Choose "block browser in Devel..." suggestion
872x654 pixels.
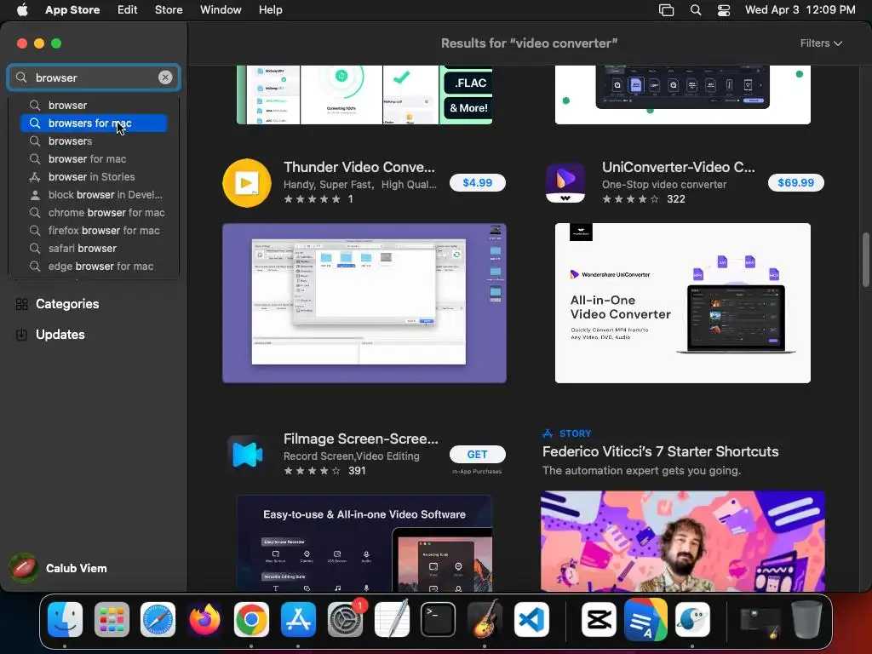point(94,195)
